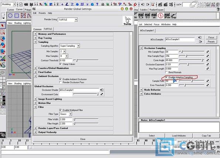This screenshot has height=158, width=220.
Task: Click the red spiral shelf icon
Action: (161, 16)
